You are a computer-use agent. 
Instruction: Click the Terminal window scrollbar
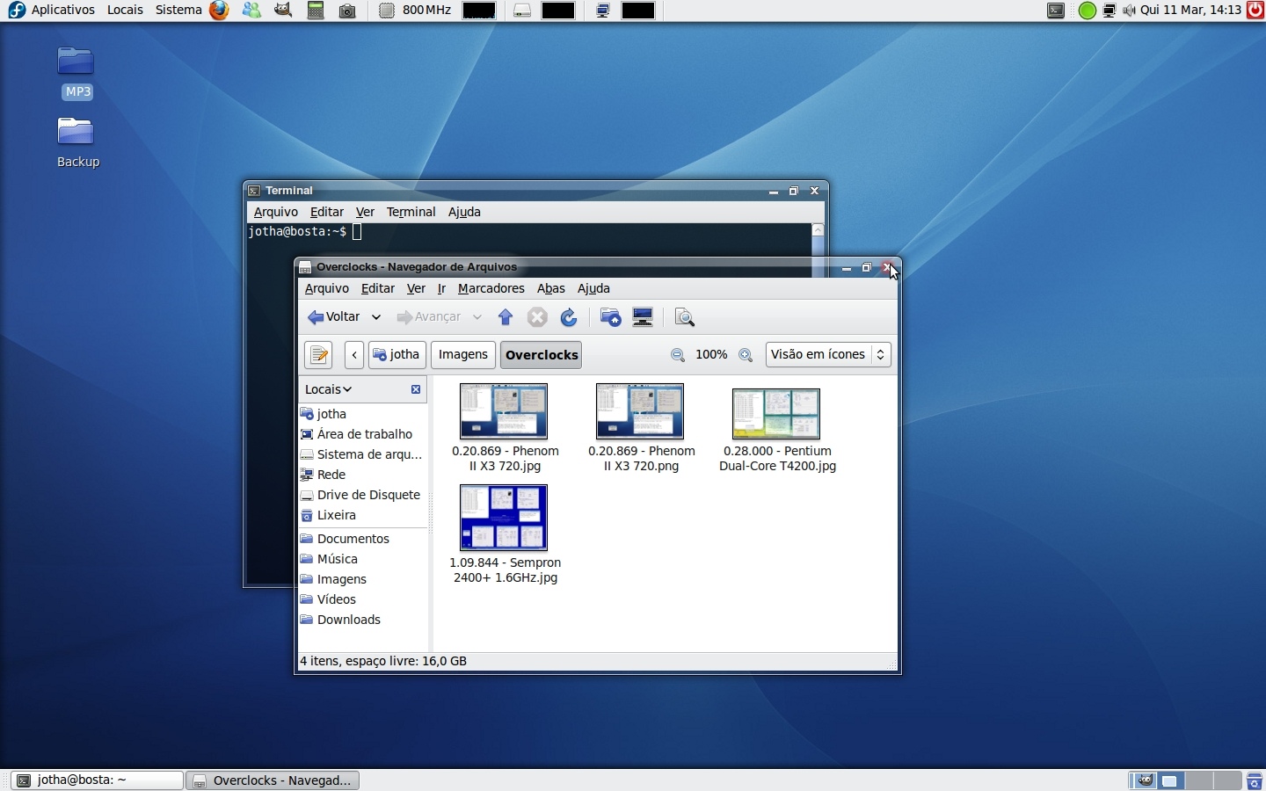pos(819,242)
